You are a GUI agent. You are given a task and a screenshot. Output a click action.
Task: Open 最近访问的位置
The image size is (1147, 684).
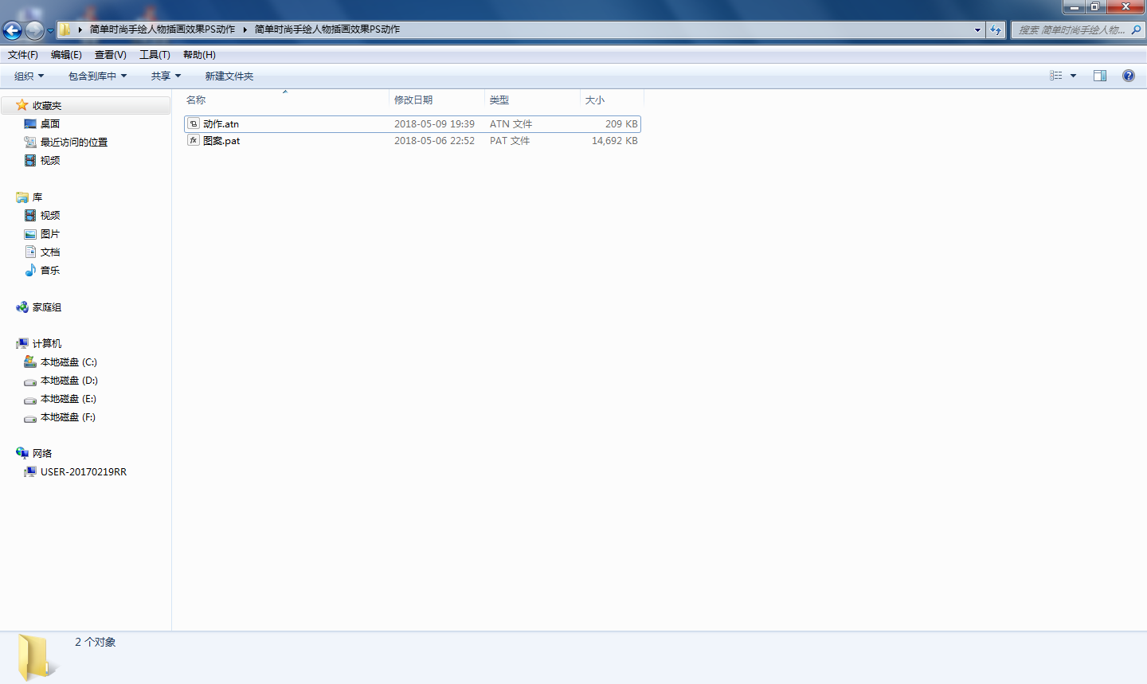tap(74, 142)
